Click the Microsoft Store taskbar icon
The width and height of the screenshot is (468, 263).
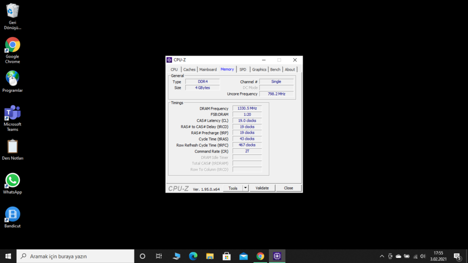coord(227,256)
